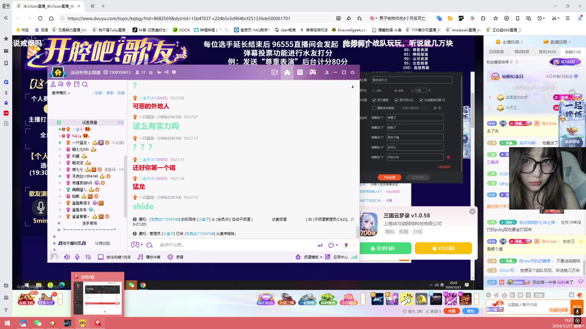Expand the 主播投稿 chevron link
The image size is (586, 329).
pyautogui.click(x=509, y=42)
